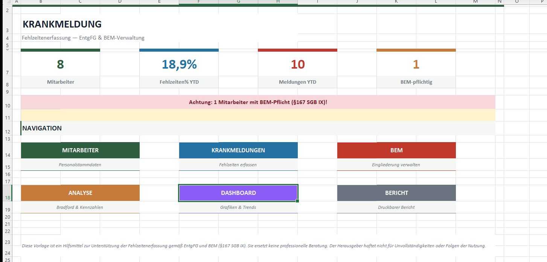547x262 pixels.
Task: Click the Meldungen YTD value 10
Action: click(297, 64)
